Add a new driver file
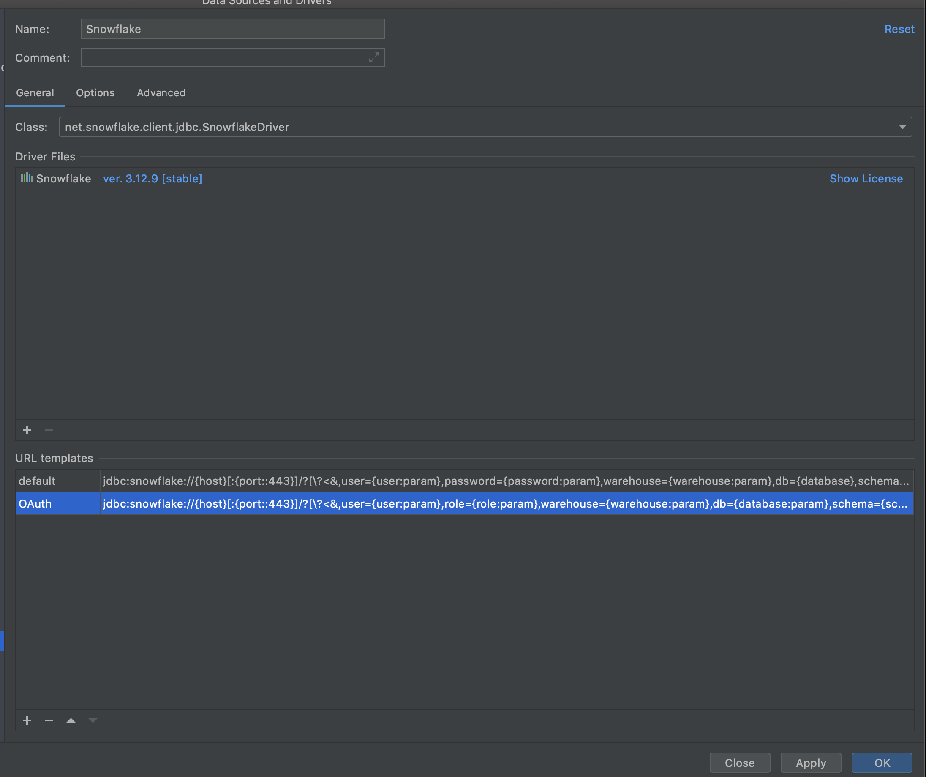 click(27, 430)
